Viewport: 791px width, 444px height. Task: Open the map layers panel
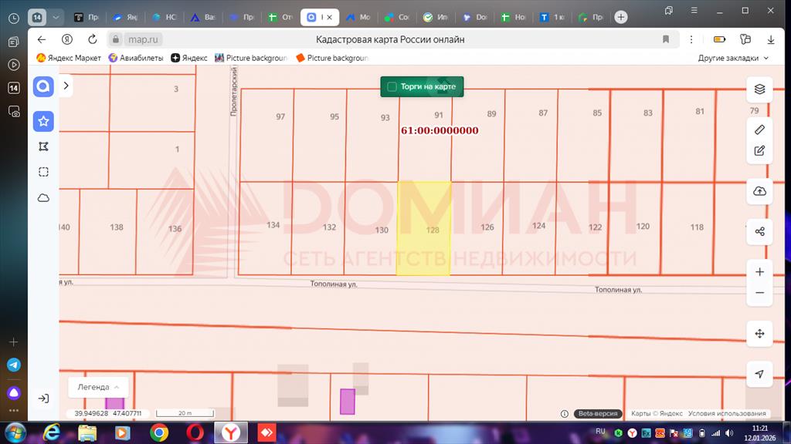click(x=759, y=89)
